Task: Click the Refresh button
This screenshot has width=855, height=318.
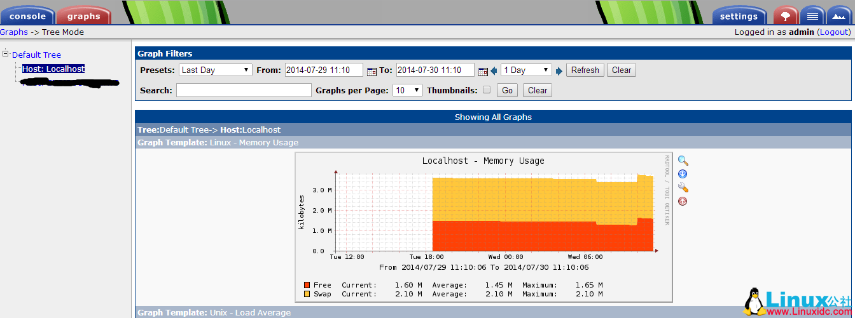Action: click(x=585, y=70)
